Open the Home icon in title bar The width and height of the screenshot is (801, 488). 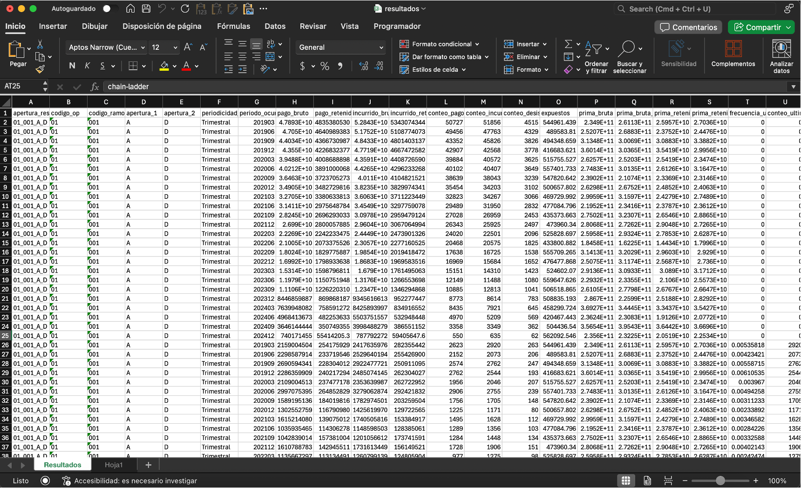[x=130, y=8]
